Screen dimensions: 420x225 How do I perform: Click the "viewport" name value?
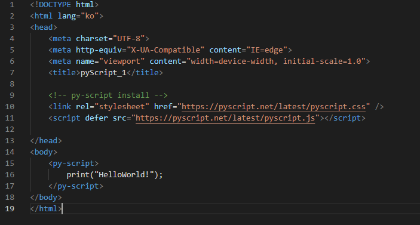pos(122,61)
